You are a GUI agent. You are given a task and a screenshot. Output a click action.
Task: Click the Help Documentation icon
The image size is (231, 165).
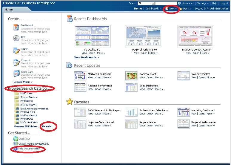[16, 149]
